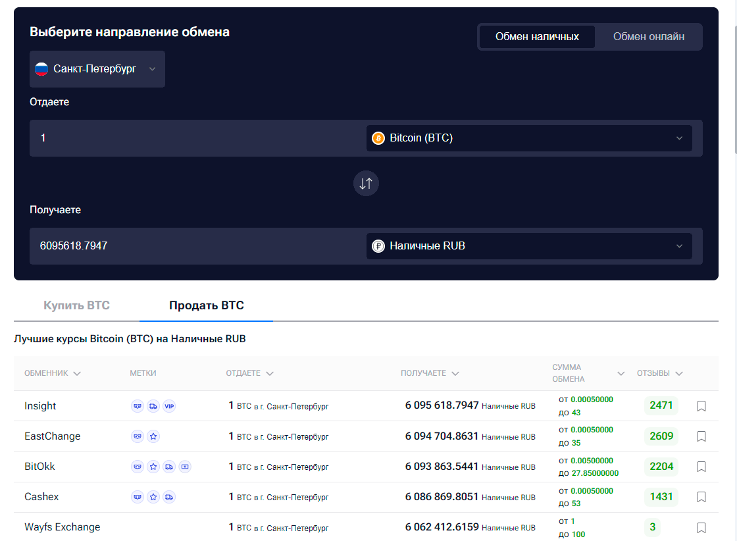Open the BitOkk exchanger link
The width and height of the screenshot is (737, 541).
39,466
